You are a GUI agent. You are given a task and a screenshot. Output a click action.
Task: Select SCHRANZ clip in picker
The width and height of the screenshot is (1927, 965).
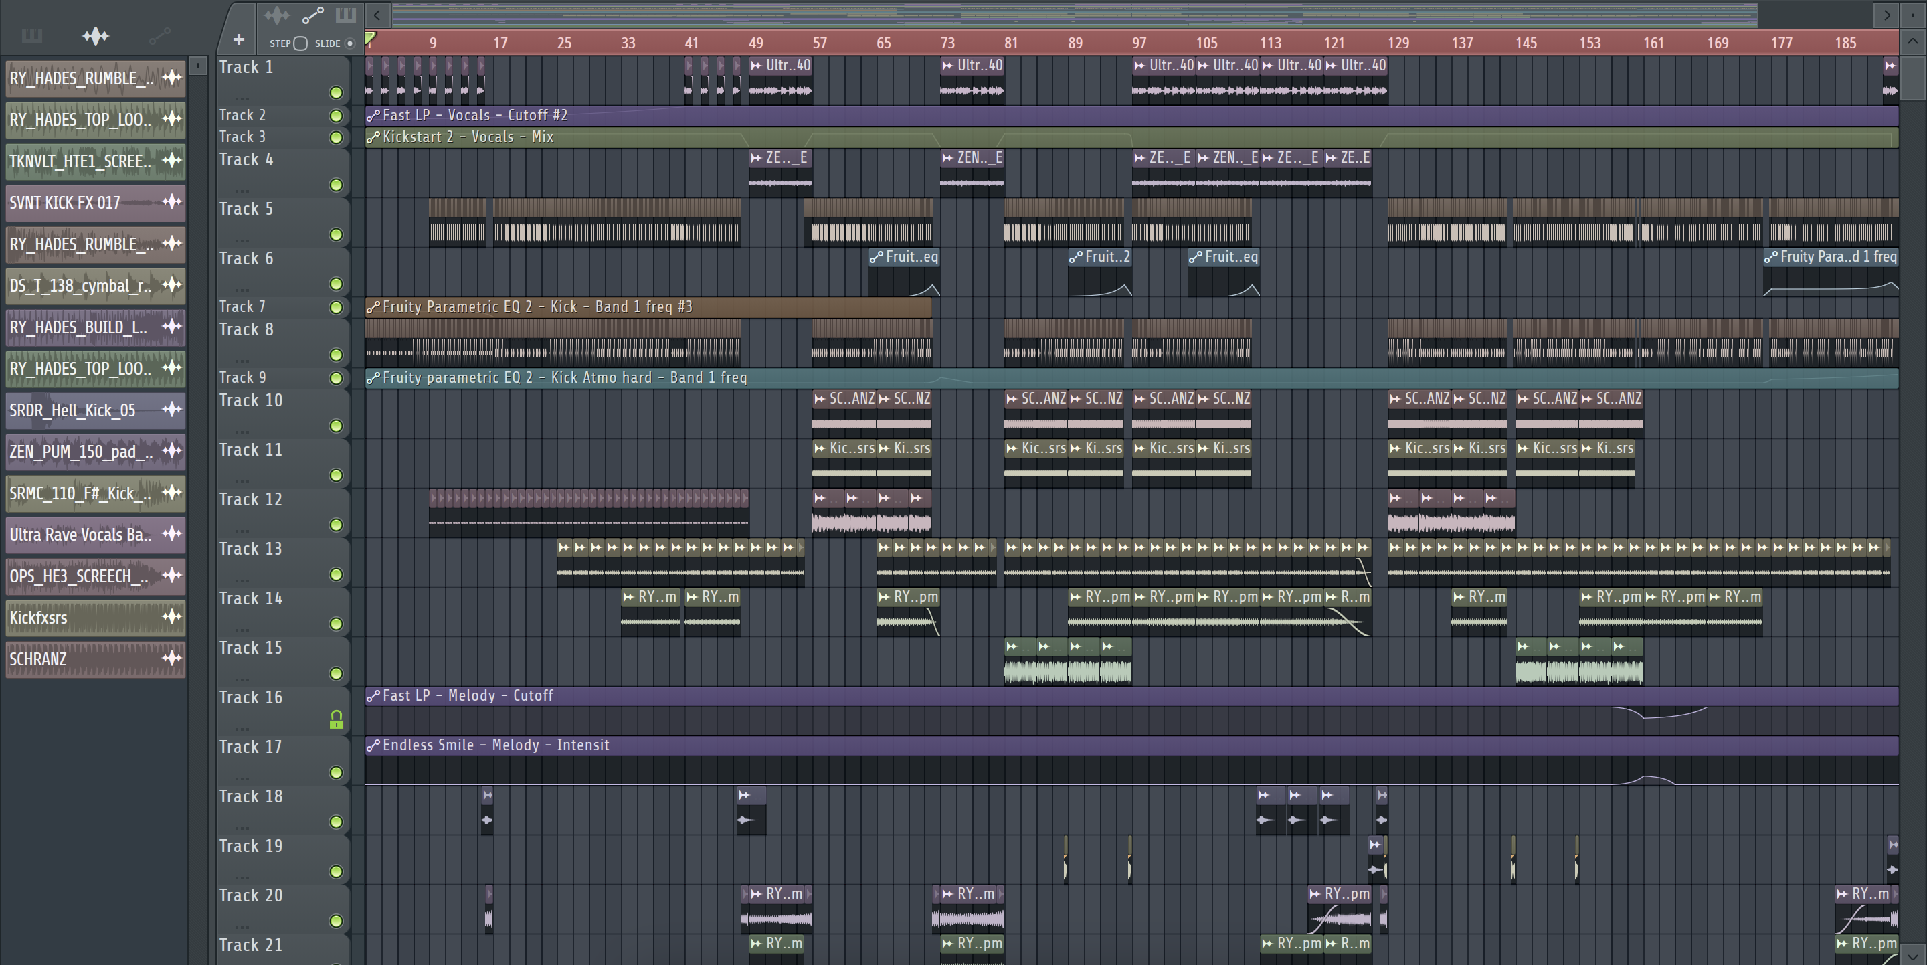[95, 659]
